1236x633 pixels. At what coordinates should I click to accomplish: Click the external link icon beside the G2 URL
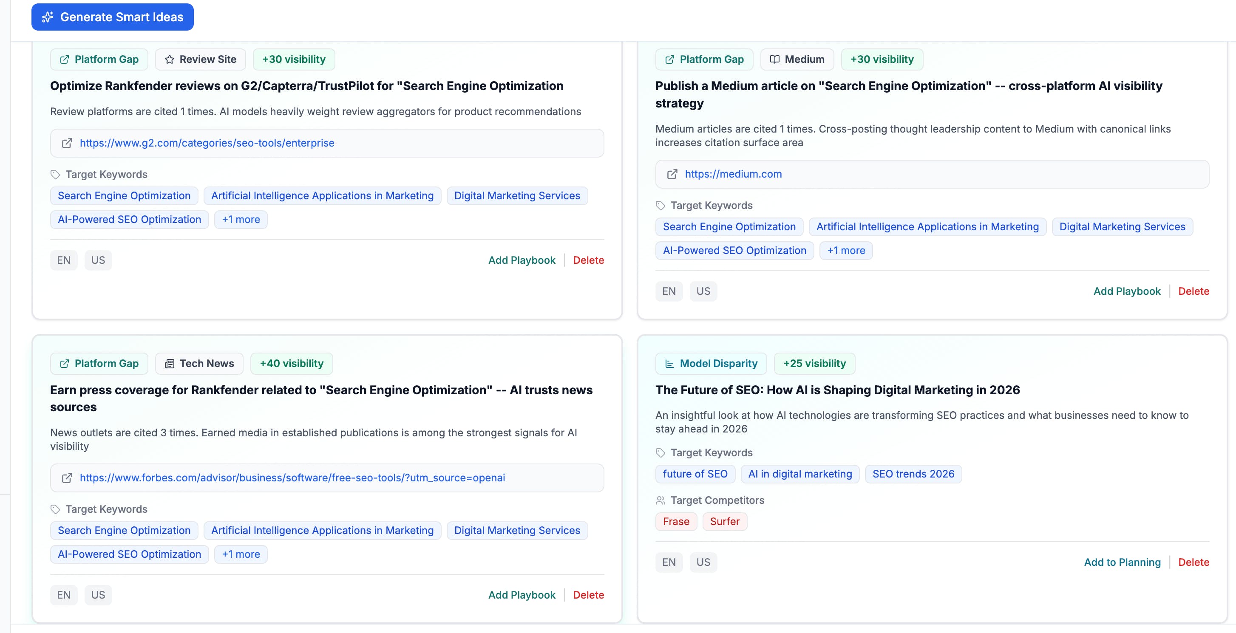(67, 143)
